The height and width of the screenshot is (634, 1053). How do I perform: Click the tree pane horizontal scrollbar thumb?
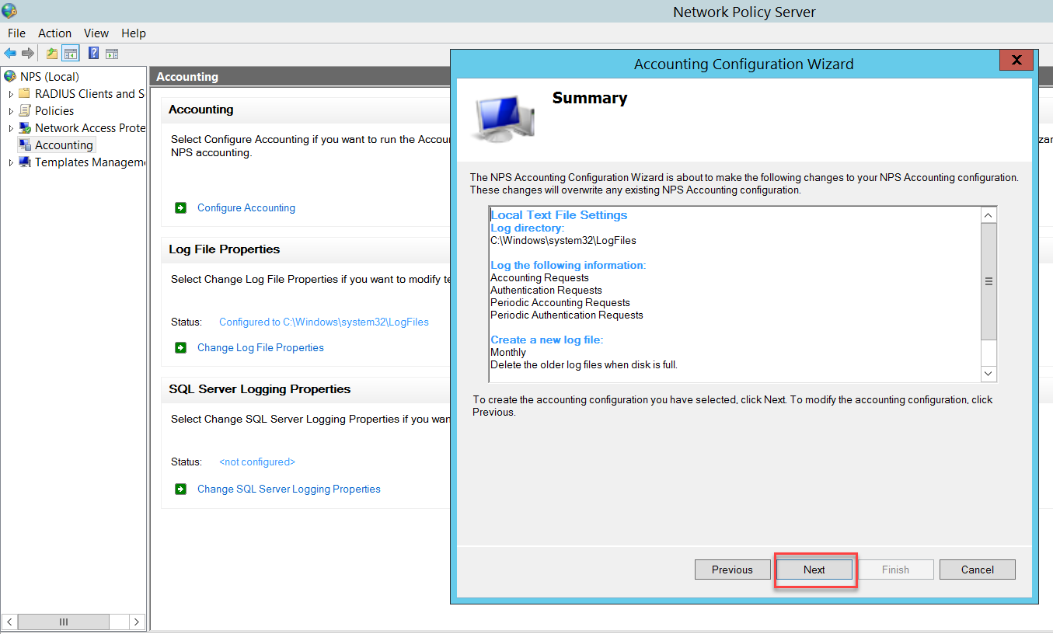[x=64, y=622]
